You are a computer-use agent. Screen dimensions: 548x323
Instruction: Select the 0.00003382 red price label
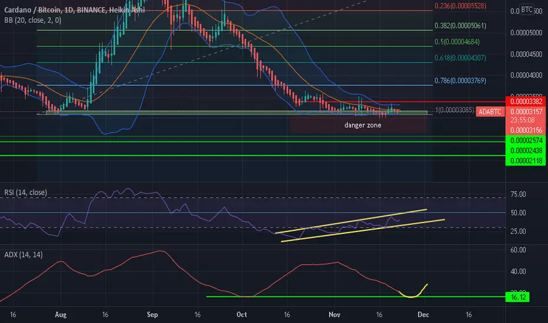pos(526,102)
